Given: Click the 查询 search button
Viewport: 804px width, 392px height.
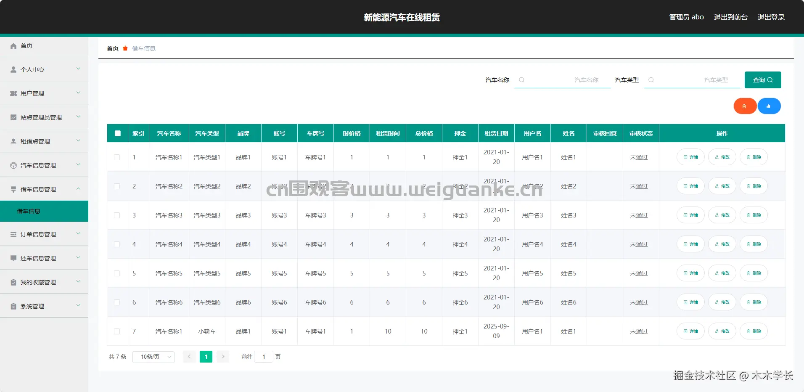Looking at the screenshot, I should point(763,80).
